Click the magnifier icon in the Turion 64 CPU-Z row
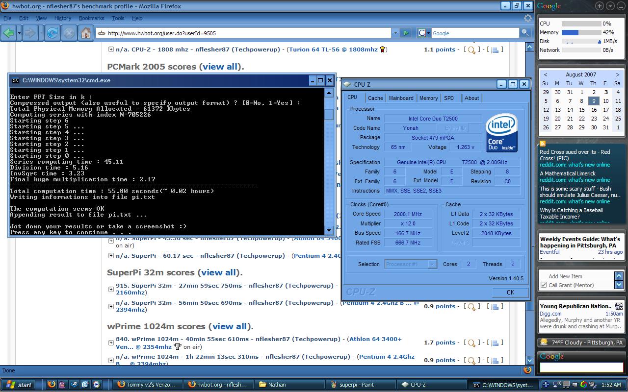 (x=471, y=50)
